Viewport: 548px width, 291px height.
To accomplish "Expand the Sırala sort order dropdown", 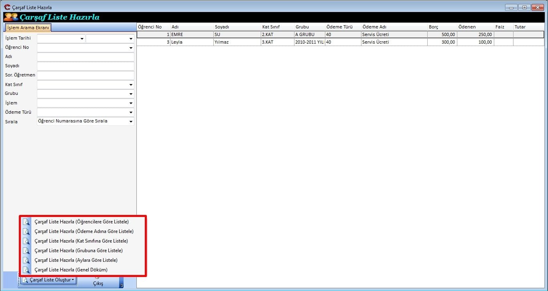I will [131, 122].
